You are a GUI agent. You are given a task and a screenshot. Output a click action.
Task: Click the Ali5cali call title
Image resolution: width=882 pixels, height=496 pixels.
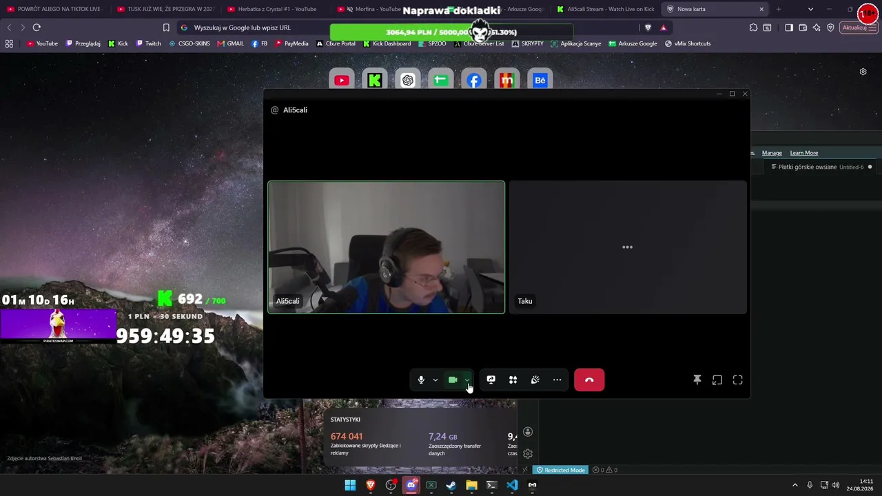pyautogui.click(x=295, y=110)
